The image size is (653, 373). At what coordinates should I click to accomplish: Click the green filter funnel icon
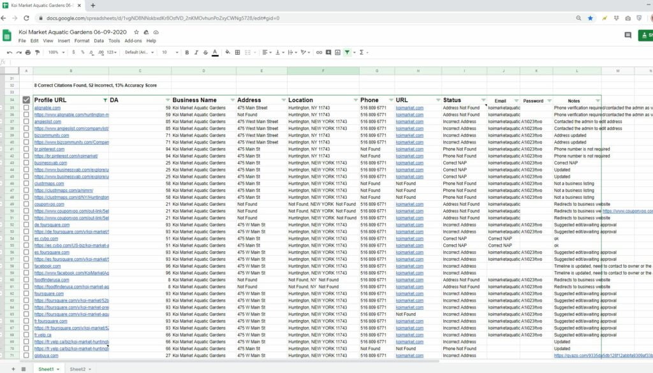click(347, 52)
